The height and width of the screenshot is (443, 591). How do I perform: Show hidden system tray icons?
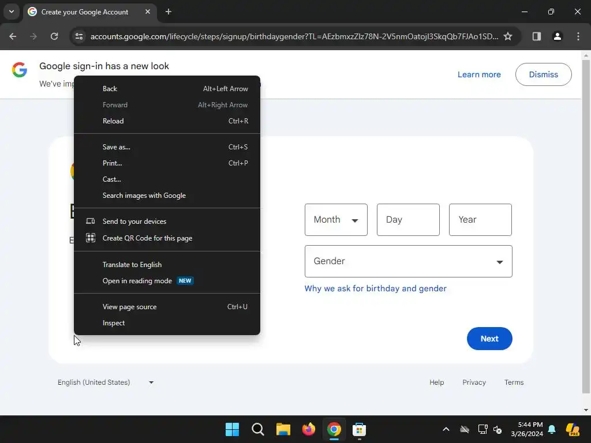(446, 429)
